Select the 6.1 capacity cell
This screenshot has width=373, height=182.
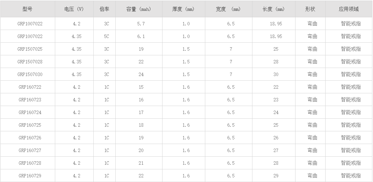pos(141,36)
